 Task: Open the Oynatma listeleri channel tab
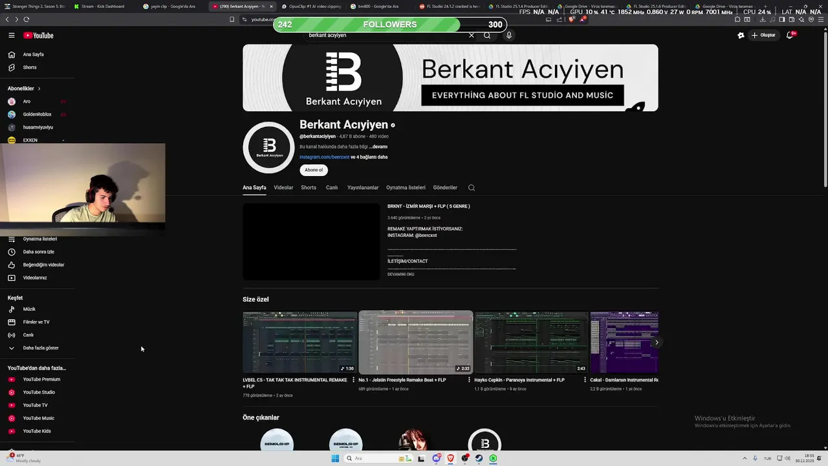tap(406, 188)
